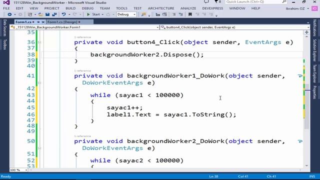Open the Notifications side tab
This screenshot has height=180, width=320.
pos(314,28)
